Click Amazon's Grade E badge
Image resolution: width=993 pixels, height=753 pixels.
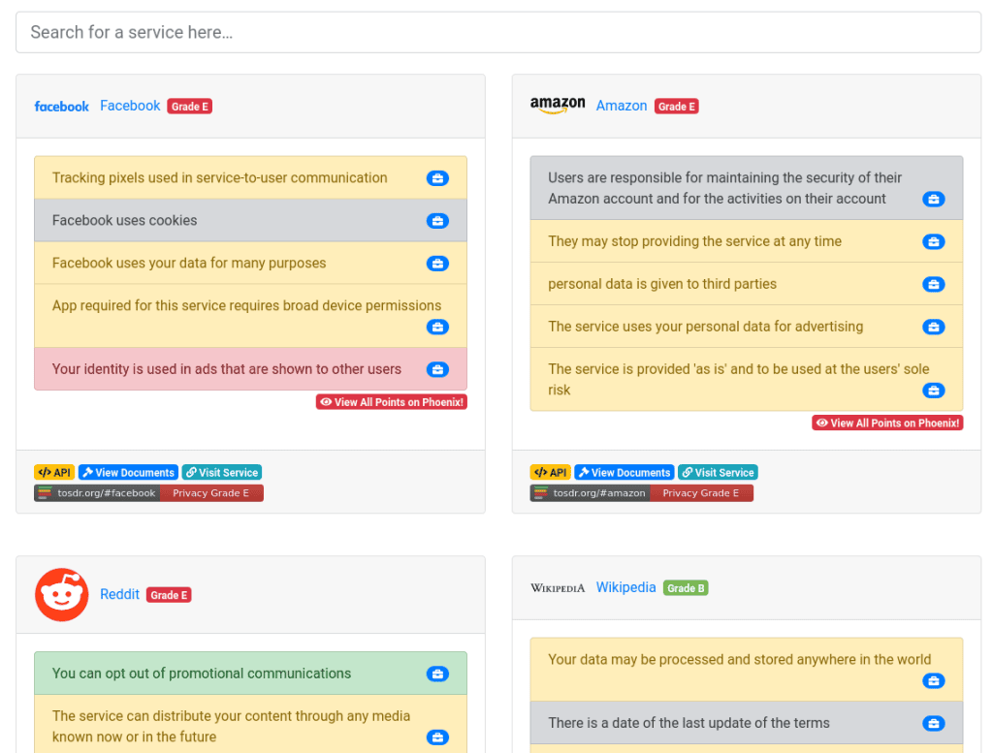pos(676,107)
